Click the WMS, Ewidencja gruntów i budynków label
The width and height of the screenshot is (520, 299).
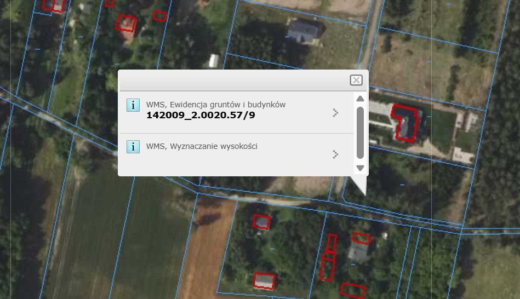(x=215, y=105)
